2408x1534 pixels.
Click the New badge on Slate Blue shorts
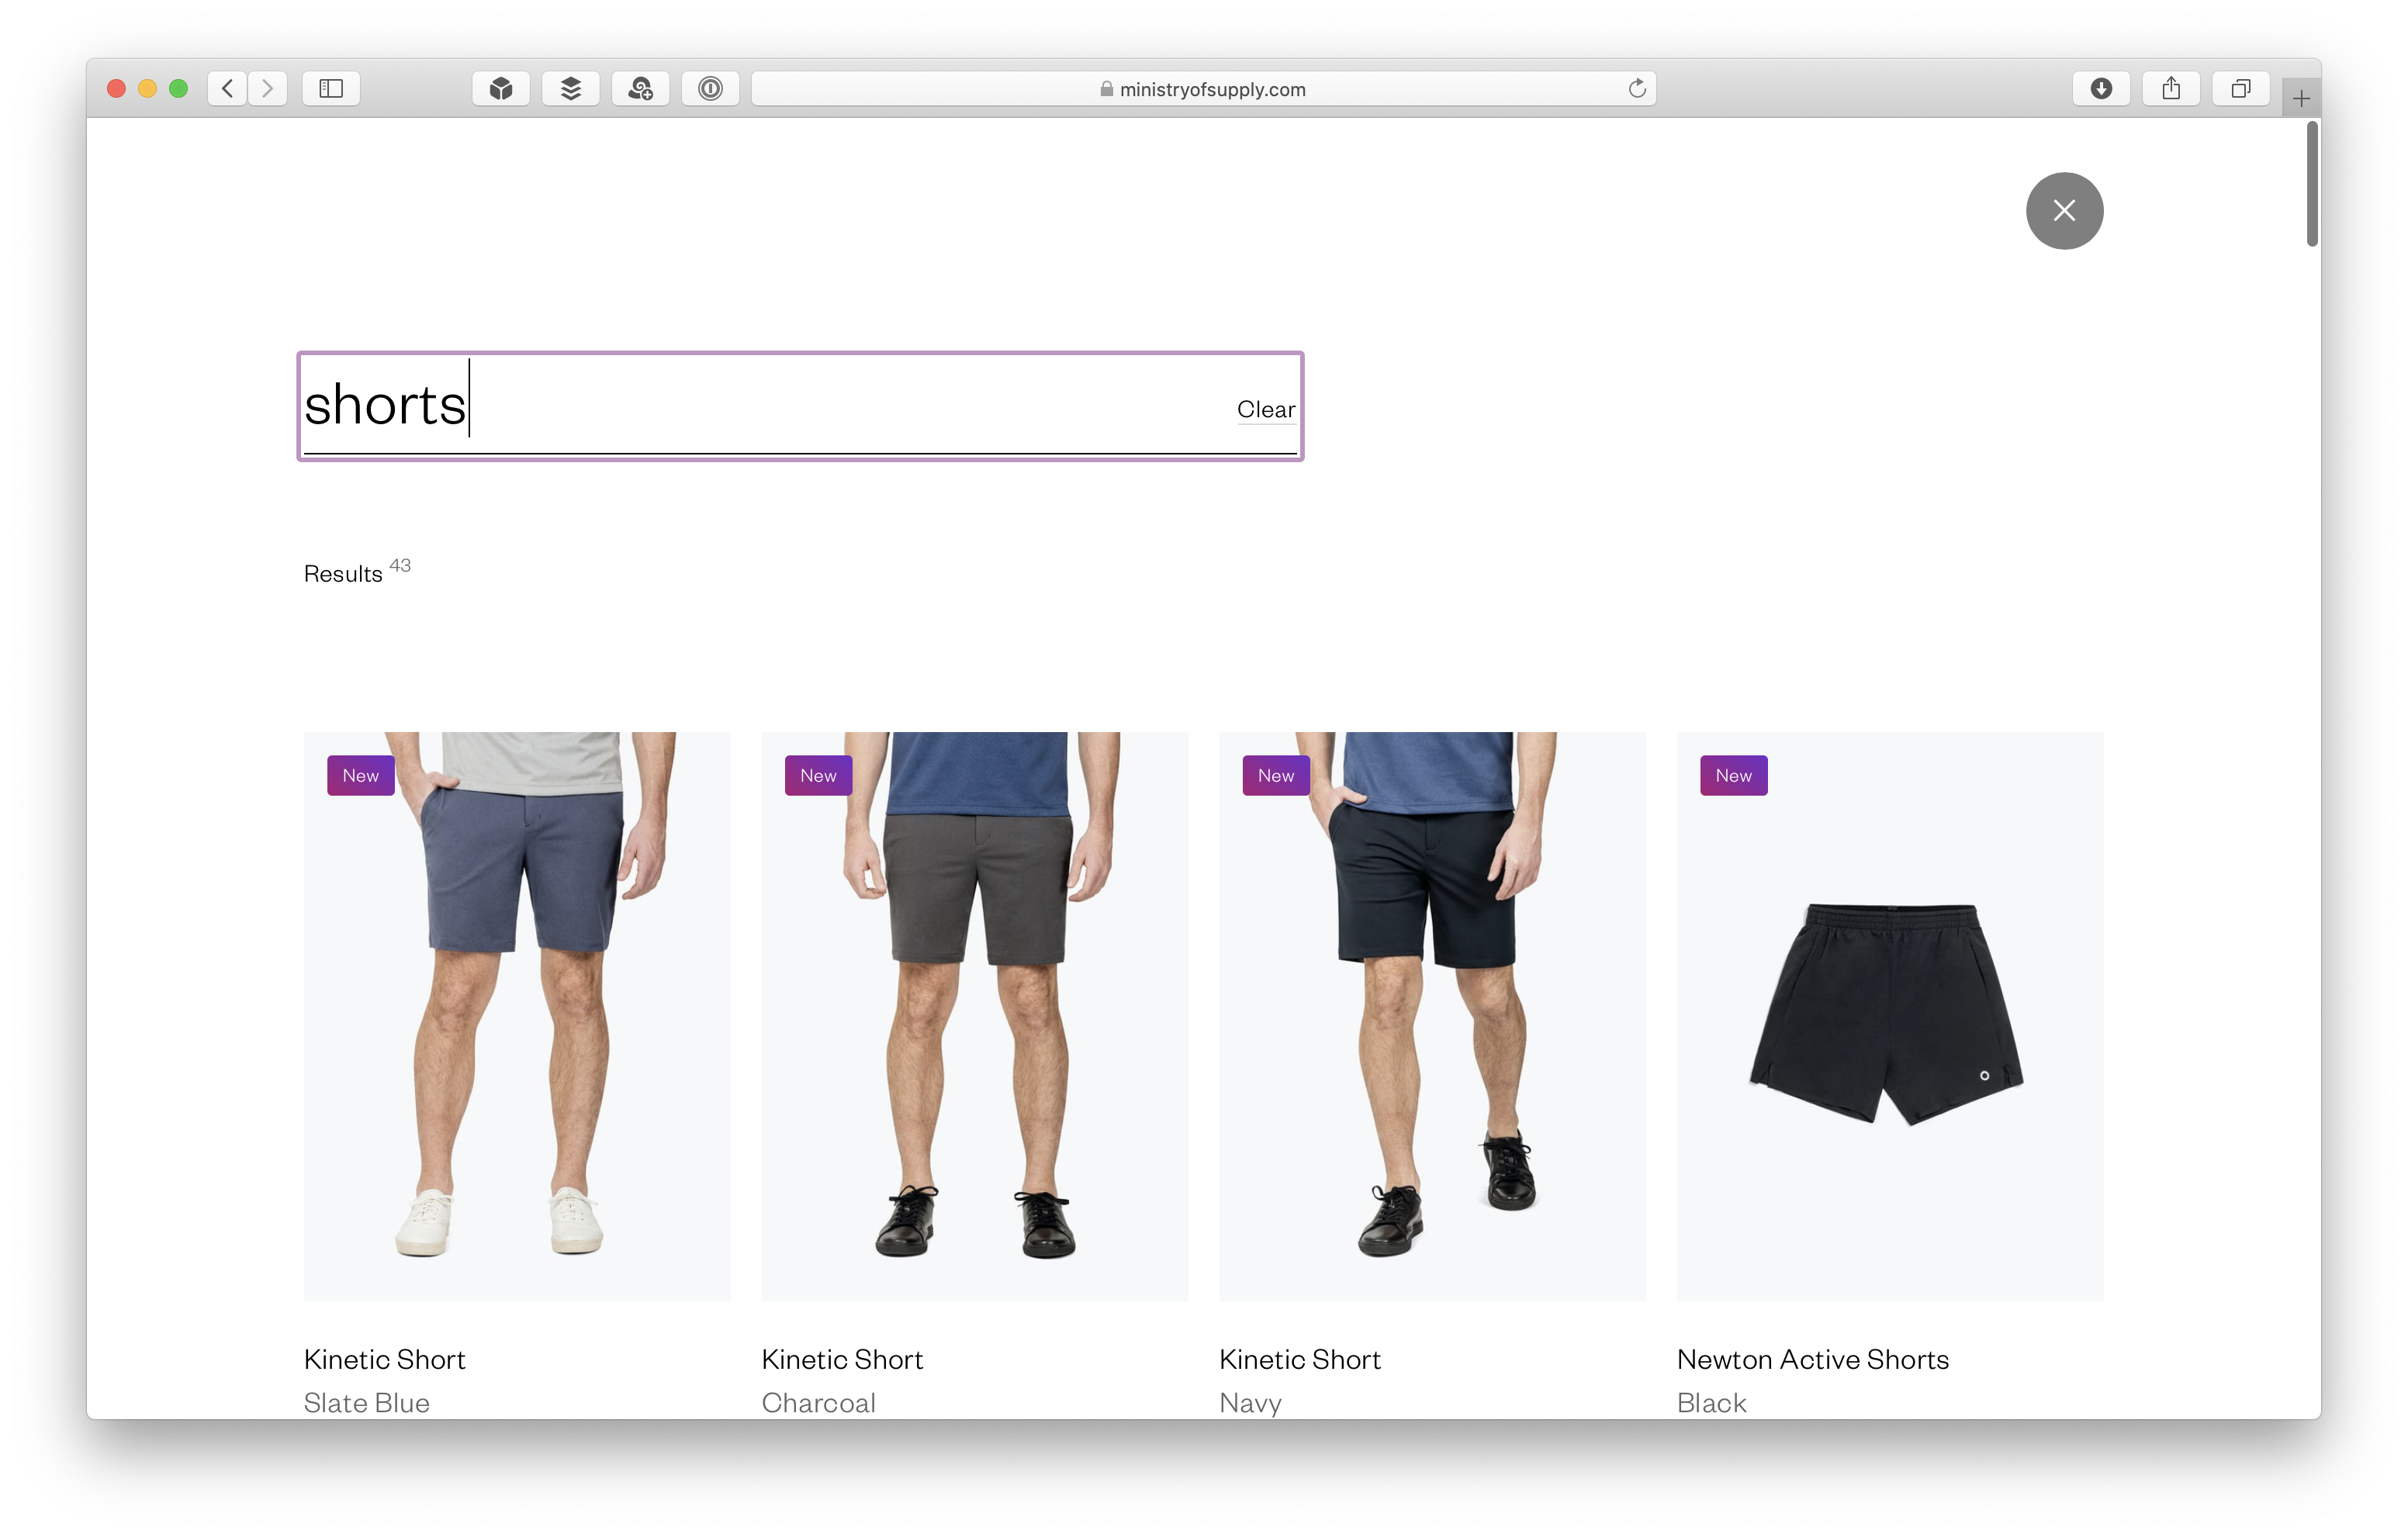[x=361, y=775]
